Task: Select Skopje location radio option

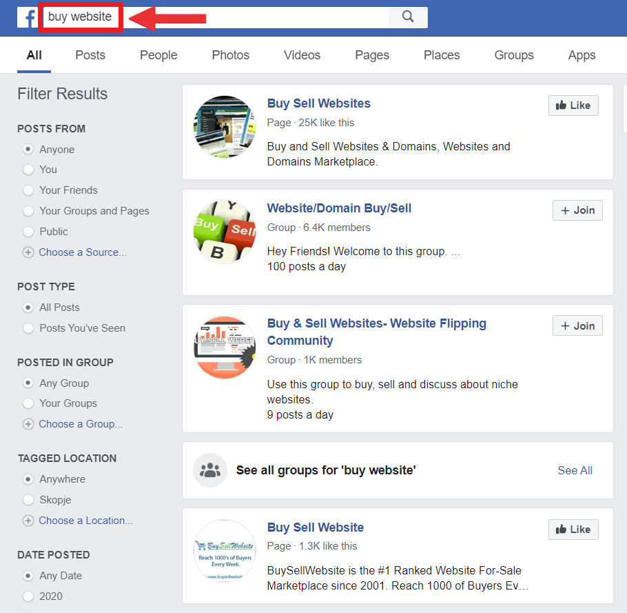Action: point(28,500)
